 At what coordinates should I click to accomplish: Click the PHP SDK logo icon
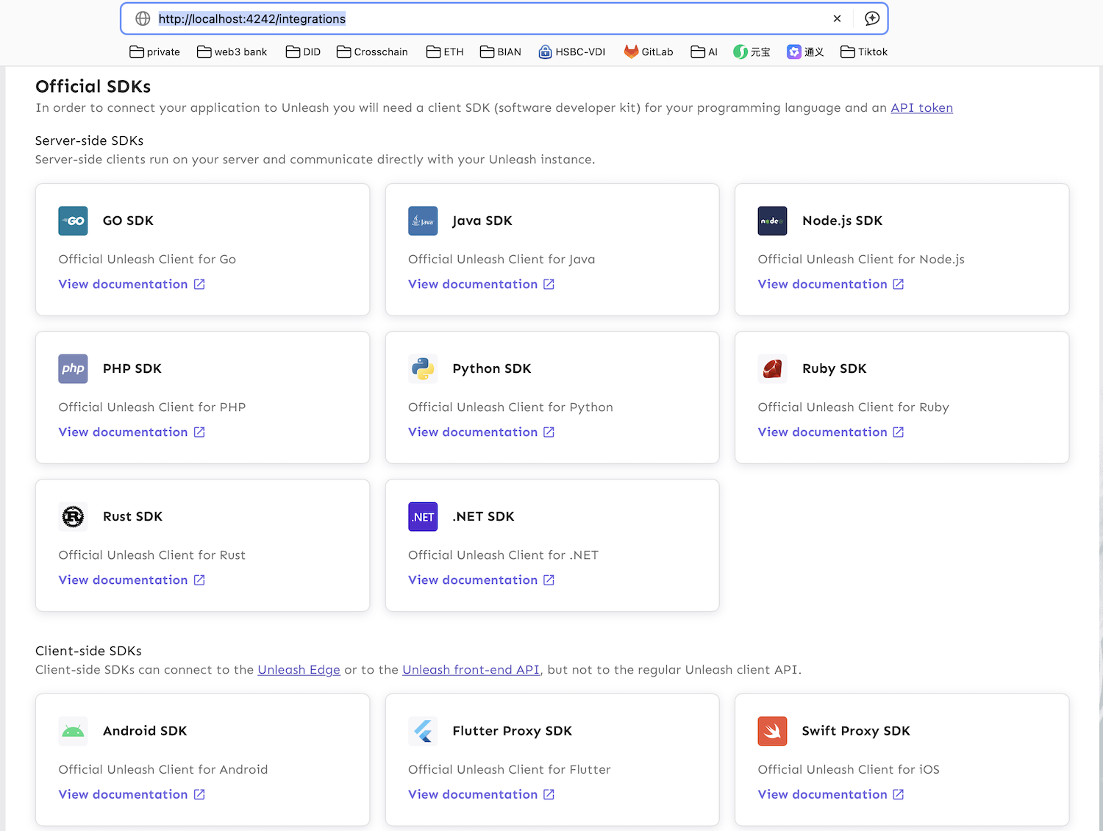pyautogui.click(x=73, y=368)
